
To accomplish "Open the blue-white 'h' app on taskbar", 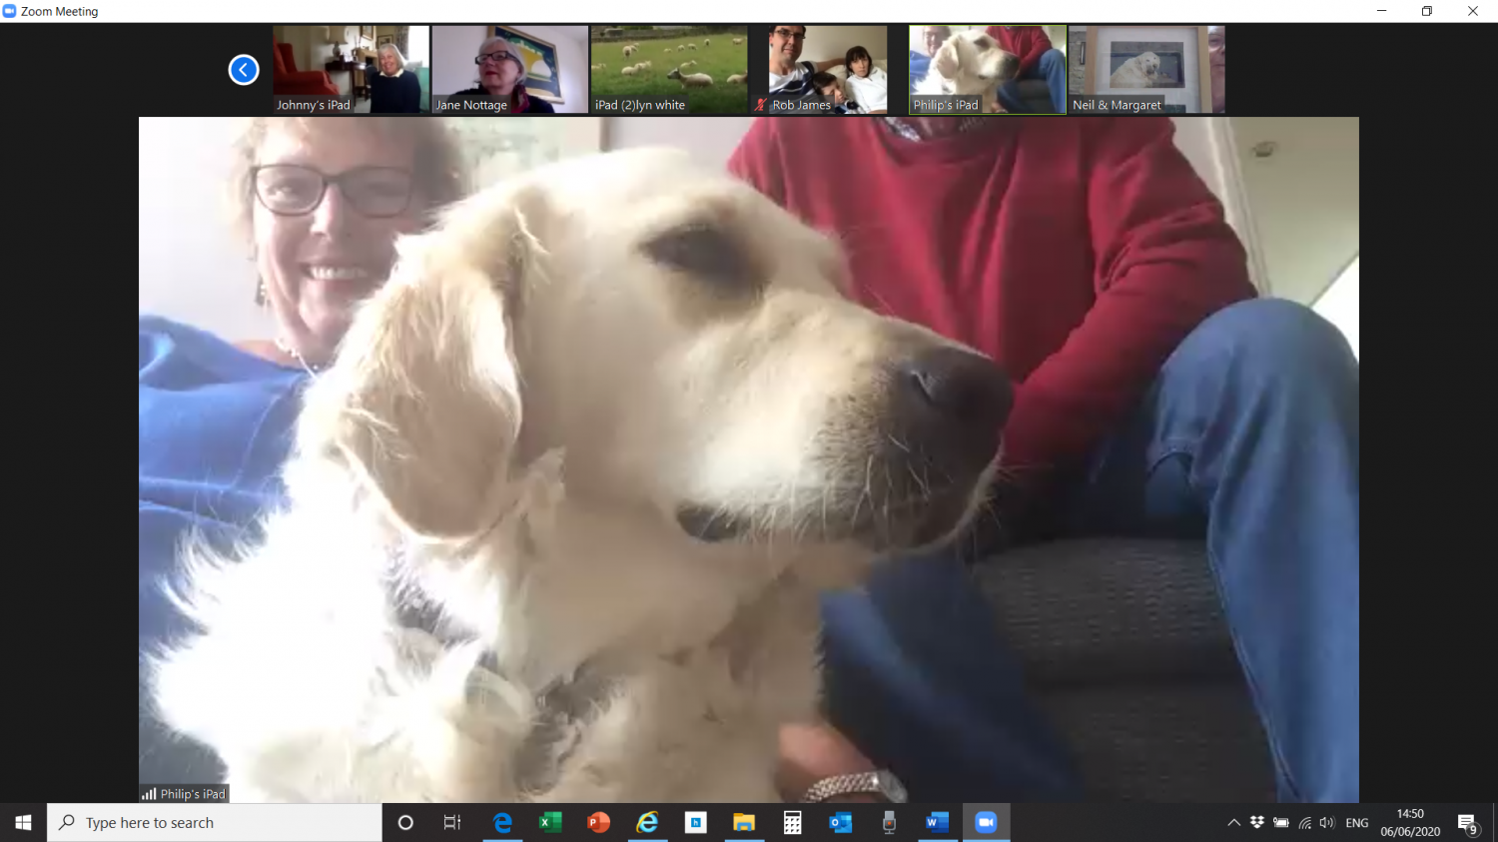I will [695, 822].
